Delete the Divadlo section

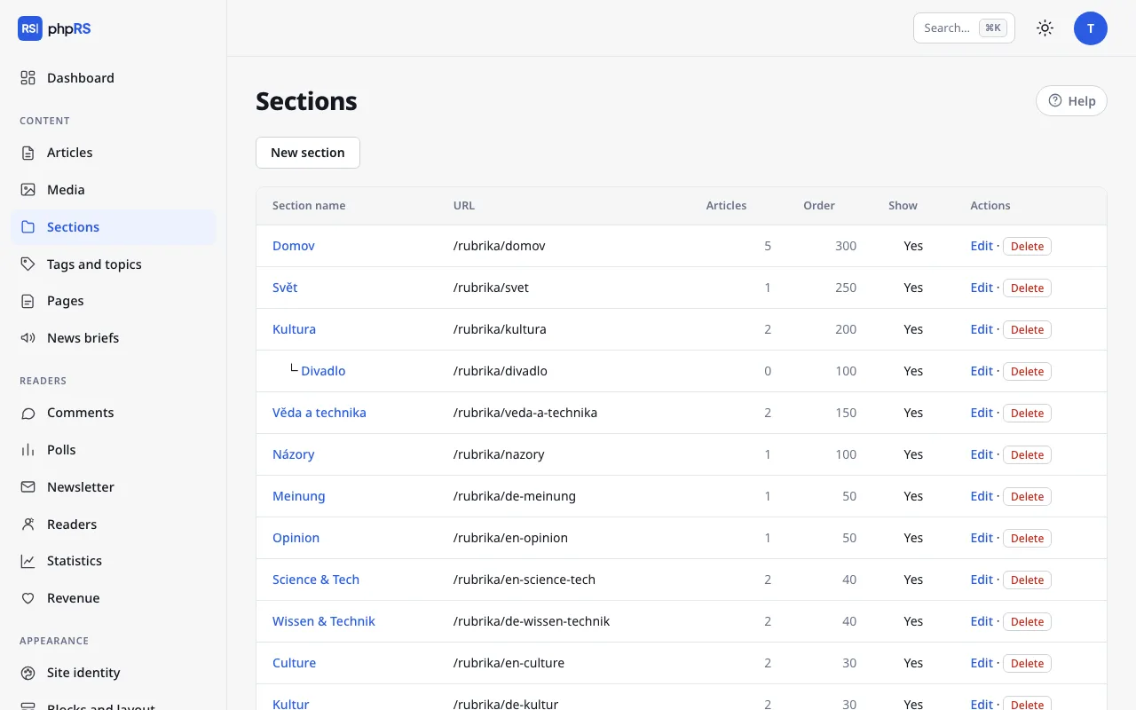pyautogui.click(x=1027, y=372)
